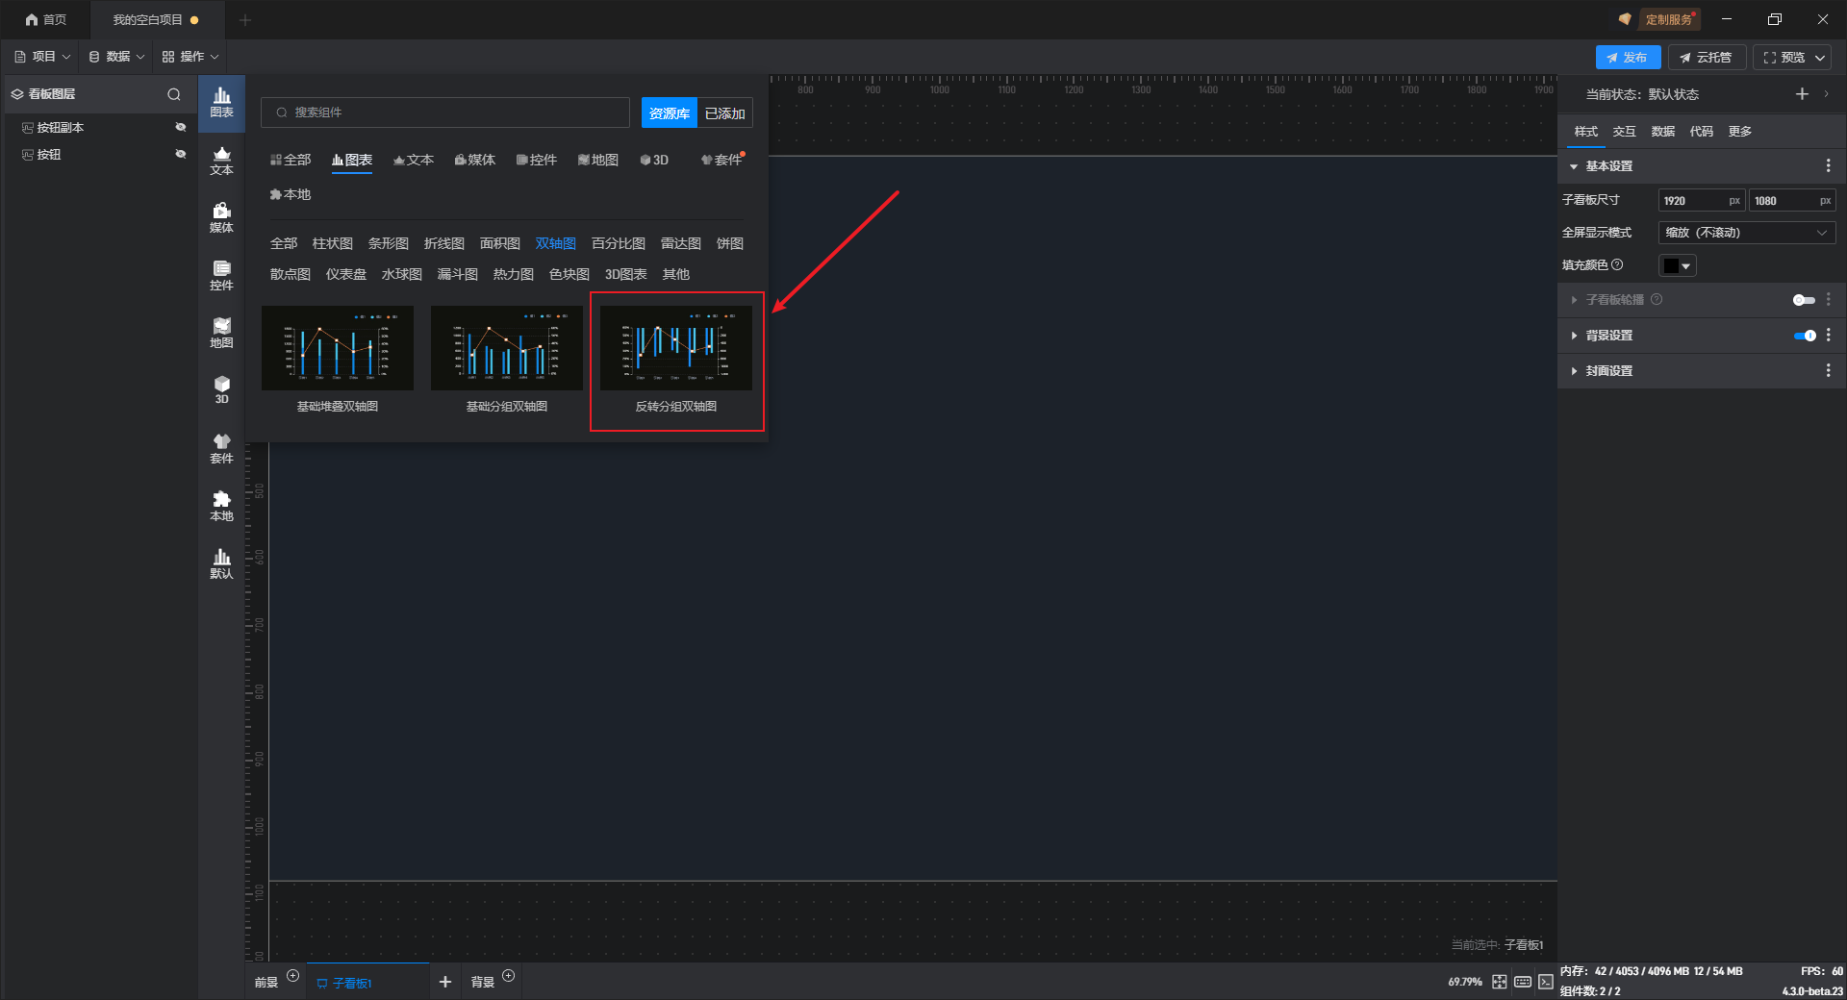
Task: Select the 文本 category in component library
Action: [x=414, y=160]
